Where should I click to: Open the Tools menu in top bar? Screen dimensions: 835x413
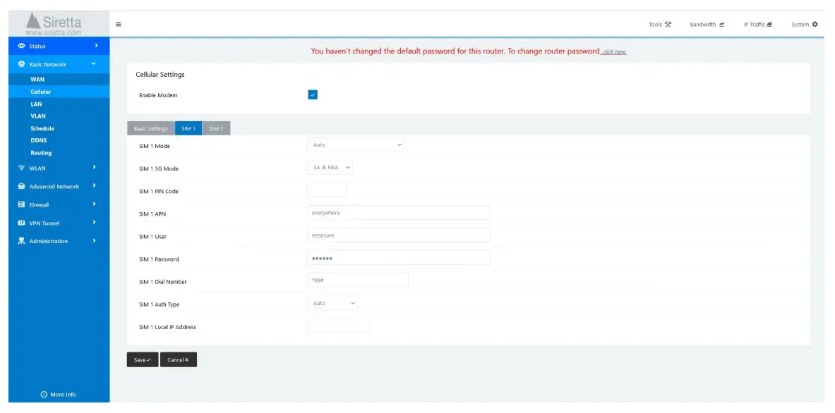click(660, 25)
